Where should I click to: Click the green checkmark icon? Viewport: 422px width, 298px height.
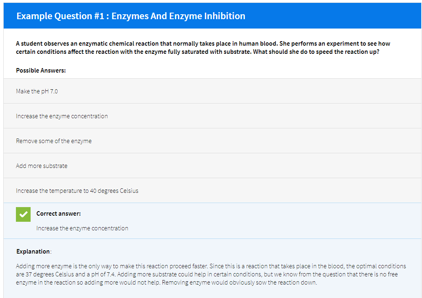coord(23,214)
